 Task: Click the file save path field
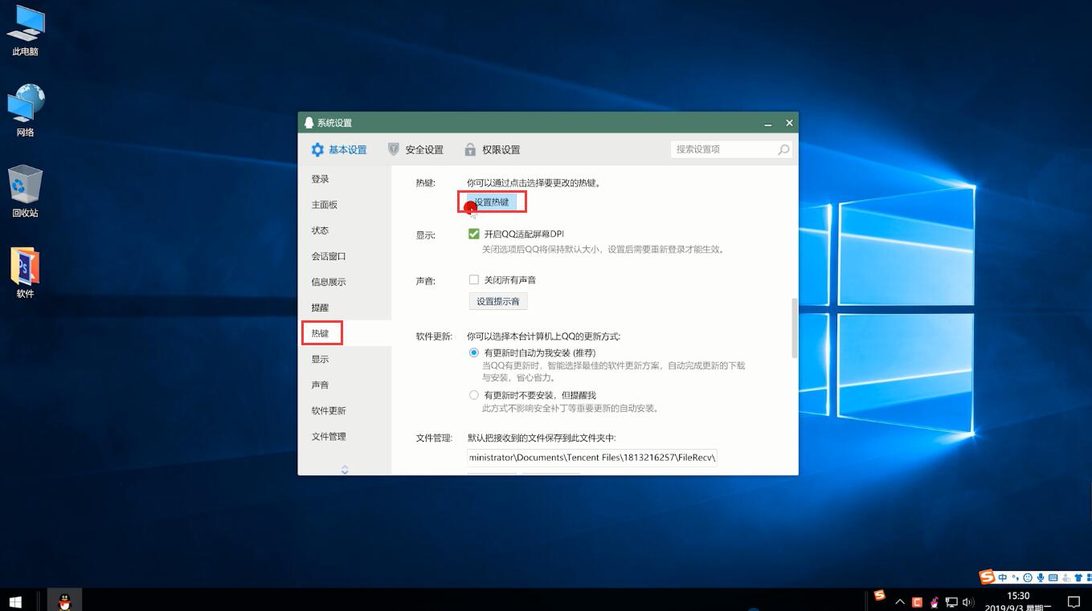[x=592, y=458]
